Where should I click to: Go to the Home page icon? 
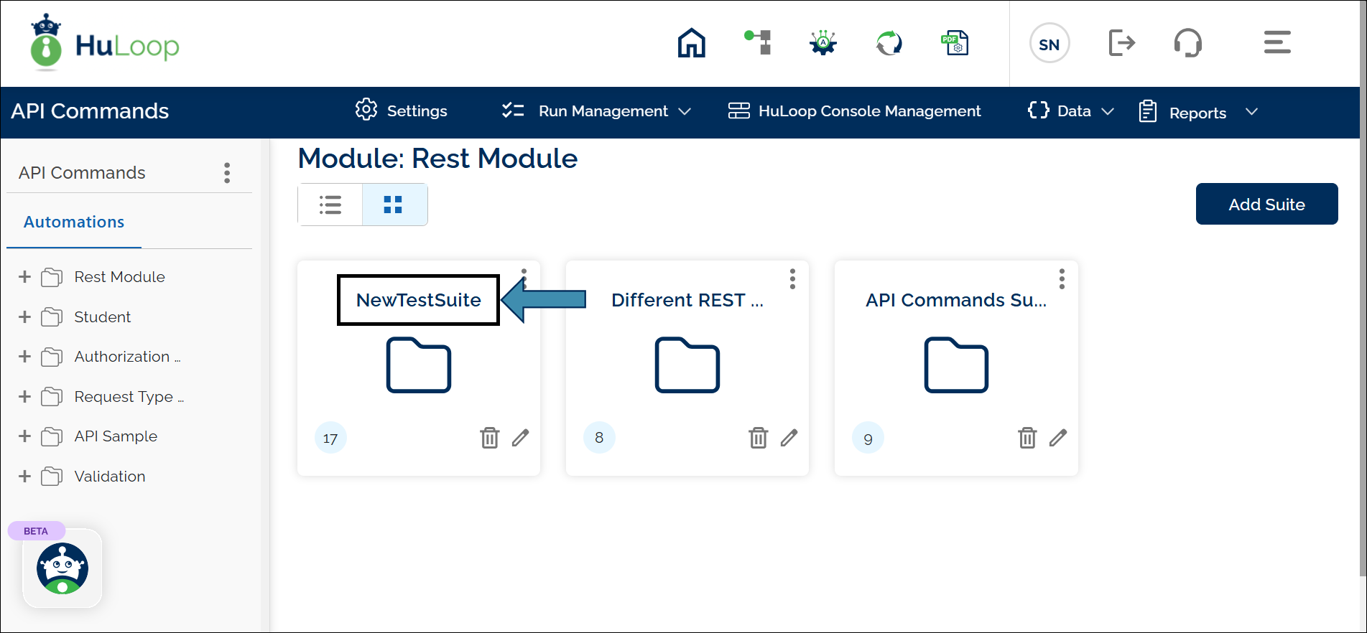(x=691, y=43)
